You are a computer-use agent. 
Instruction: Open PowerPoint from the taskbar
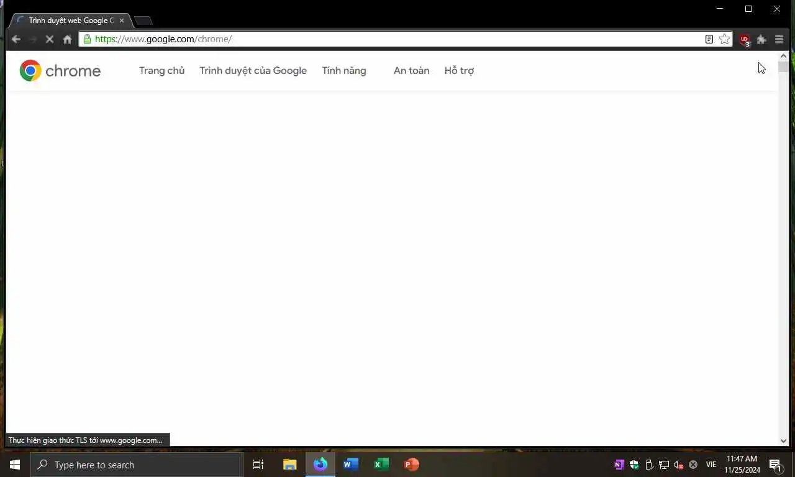click(x=412, y=465)
